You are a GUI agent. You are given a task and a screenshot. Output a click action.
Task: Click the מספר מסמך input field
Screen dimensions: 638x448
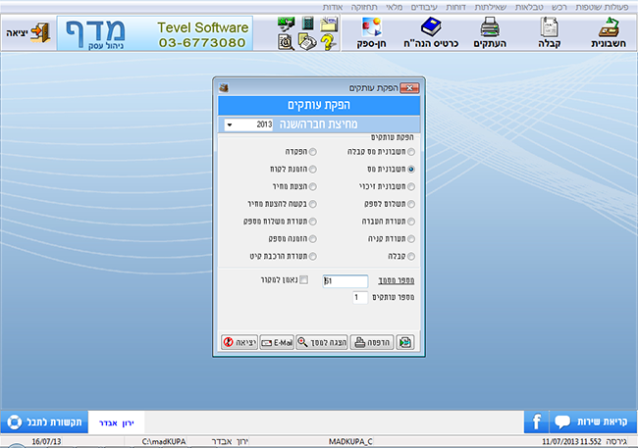[344, 281]
